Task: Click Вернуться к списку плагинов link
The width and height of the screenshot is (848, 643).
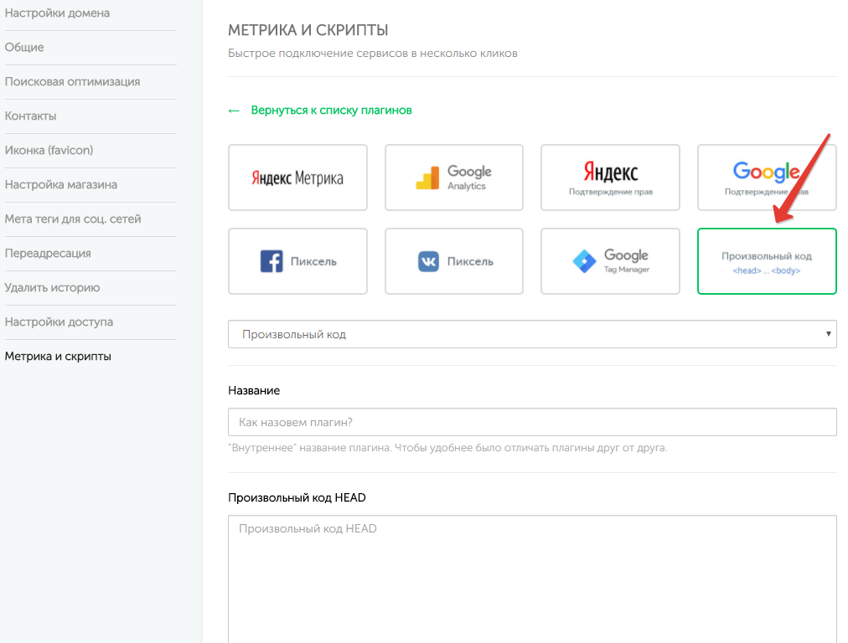Action: point(331,111)
